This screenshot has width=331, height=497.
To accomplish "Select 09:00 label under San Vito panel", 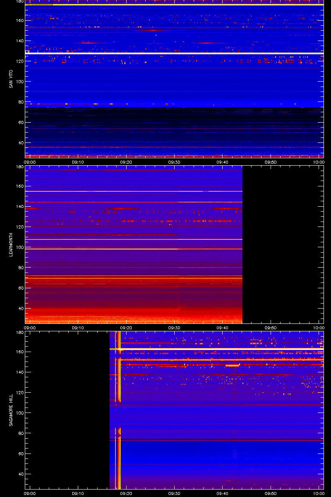I will click(x=30, y=162).
